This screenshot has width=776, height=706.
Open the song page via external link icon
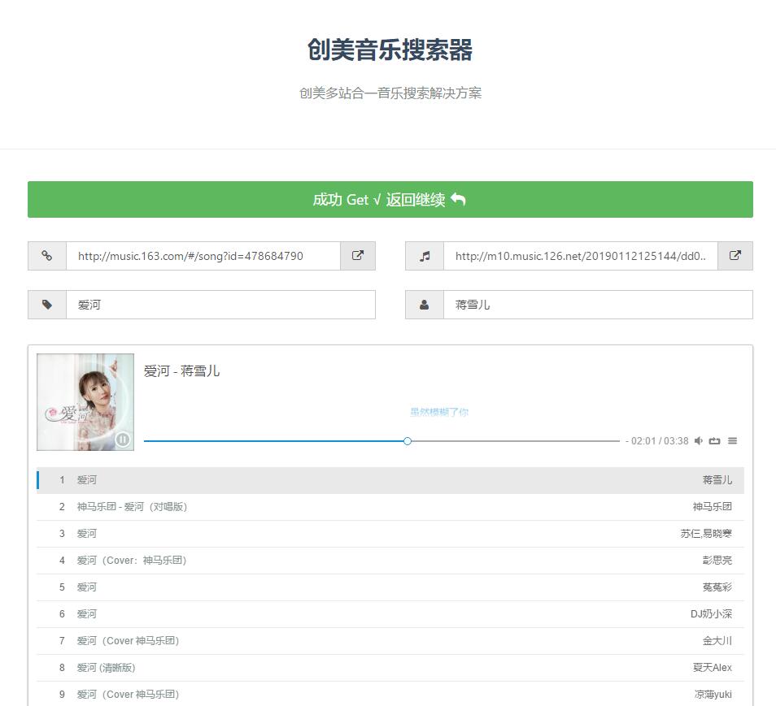357,256
